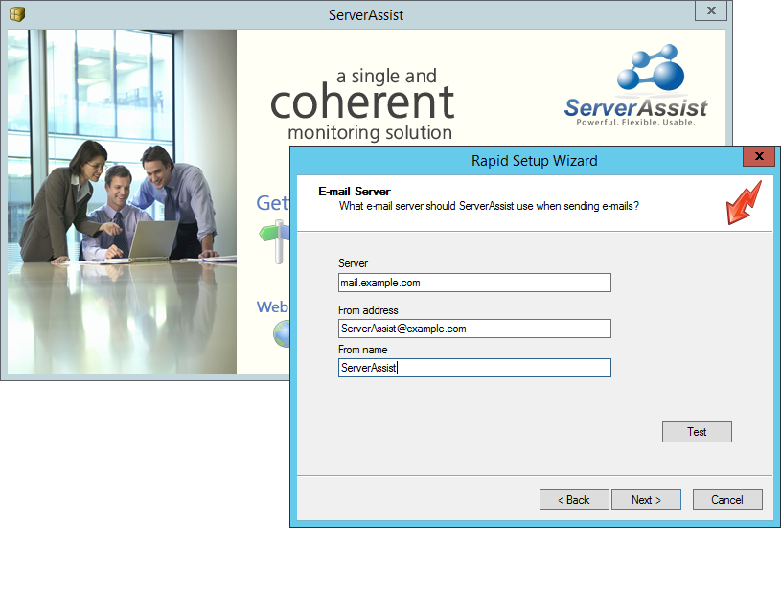Open the 'Web' link in ServerAssist window
Viewport: 781px width, 590px height.
[272, 306]
